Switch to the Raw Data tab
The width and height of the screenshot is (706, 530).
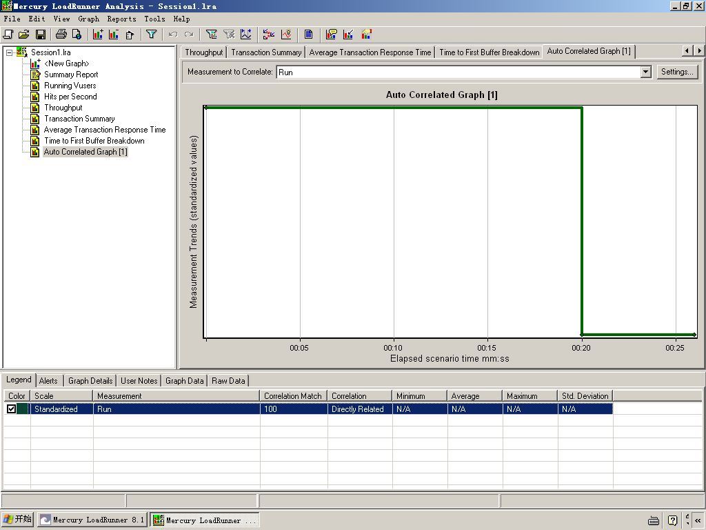(228, 381)
